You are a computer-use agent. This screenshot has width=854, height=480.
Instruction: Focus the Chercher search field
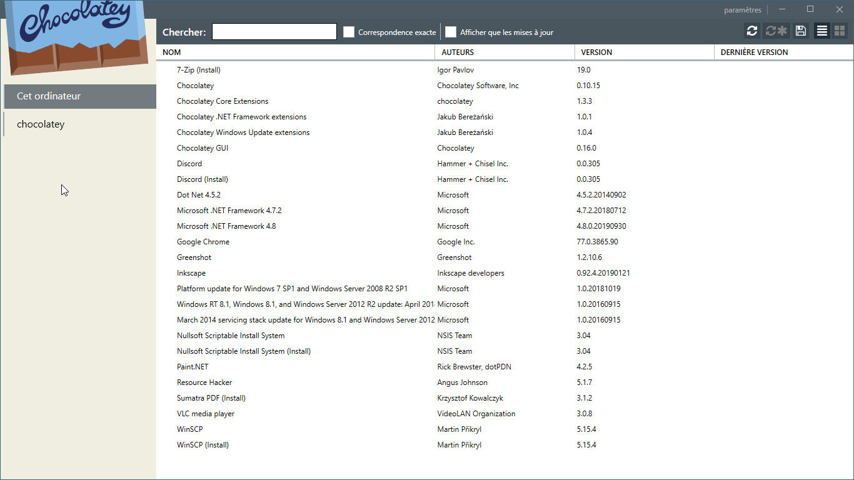click(x=274, y=32)
